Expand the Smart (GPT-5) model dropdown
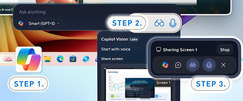 (x=44, y=23)
